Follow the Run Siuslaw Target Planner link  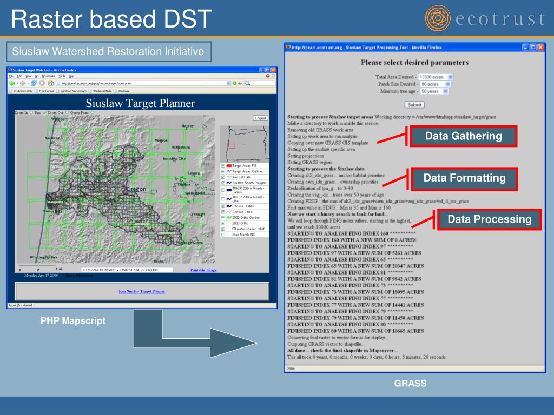[x=142, y=291]
